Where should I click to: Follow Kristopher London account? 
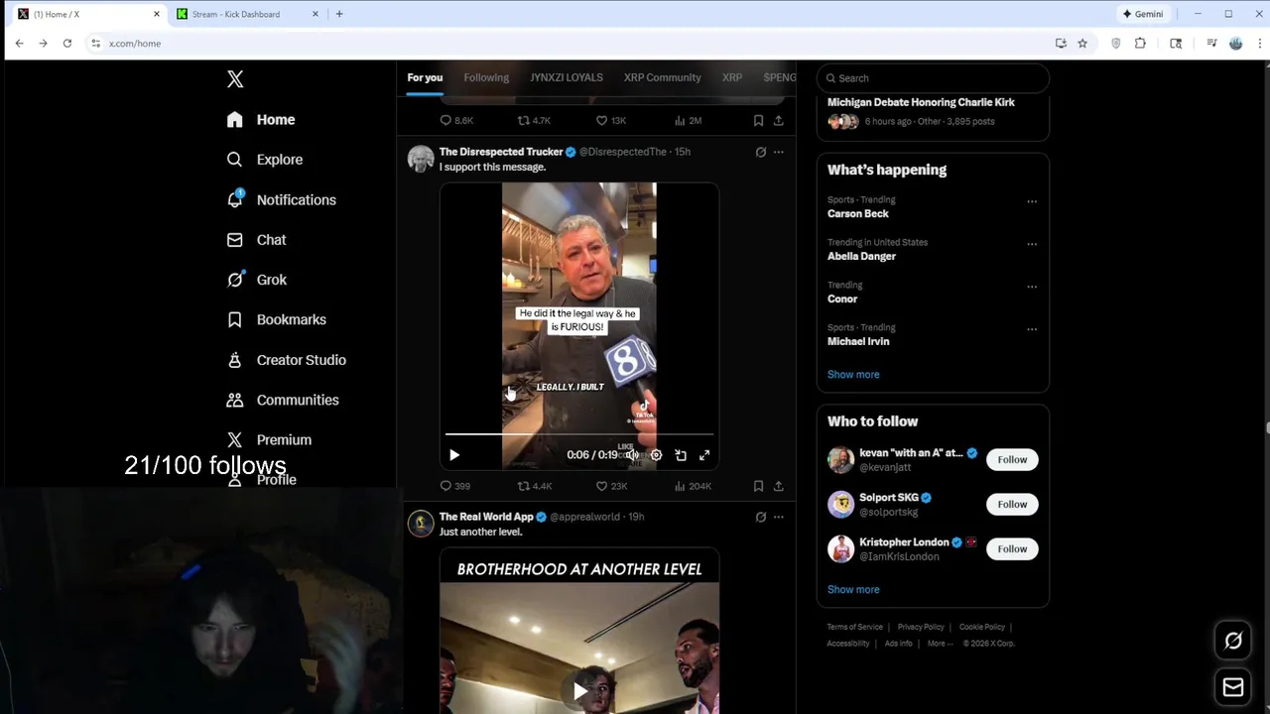(1012, 549)
